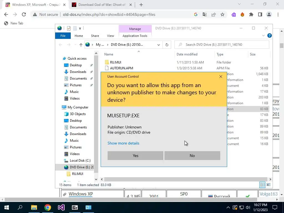284x213 pixels.
Task: Open Application Tools ribbon tab
Action: (x=135, y=36)
